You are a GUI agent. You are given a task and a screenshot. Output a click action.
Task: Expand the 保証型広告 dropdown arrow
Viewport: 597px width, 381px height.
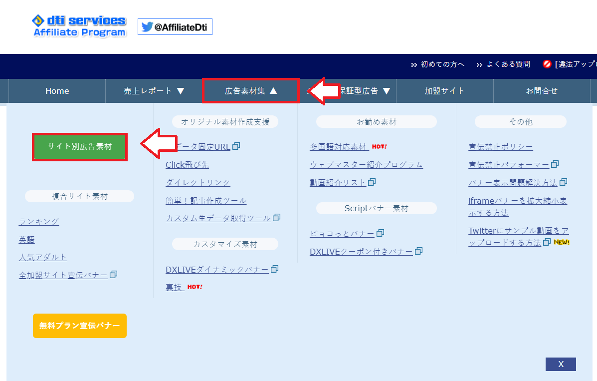pyautogui.click(x=387, y=91)
